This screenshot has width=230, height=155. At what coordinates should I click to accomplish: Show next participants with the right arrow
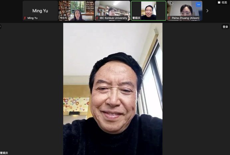click(207, 11)
